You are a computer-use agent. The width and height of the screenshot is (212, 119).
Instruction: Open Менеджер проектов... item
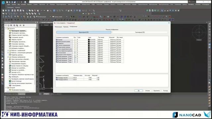coord(19,42)
